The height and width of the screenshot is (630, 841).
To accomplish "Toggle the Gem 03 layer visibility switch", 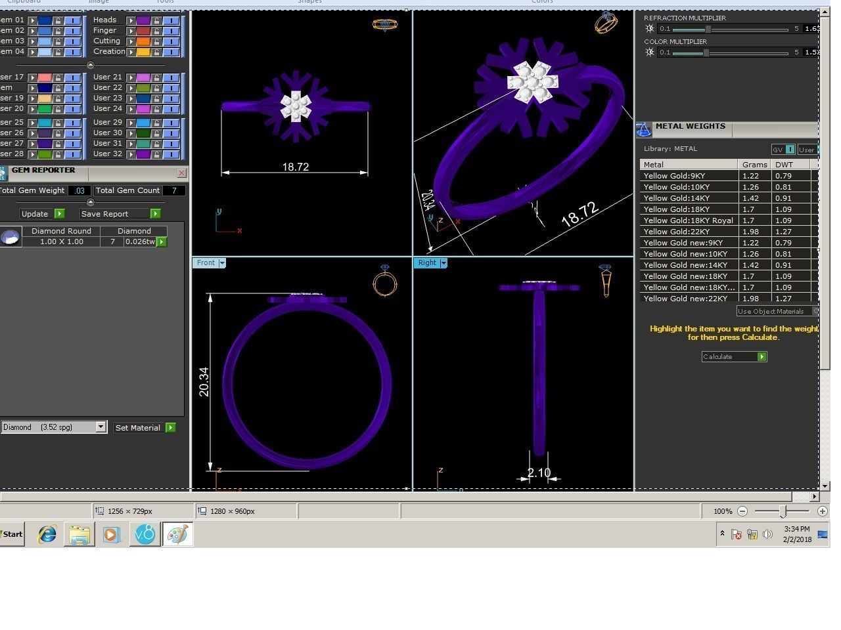I will point(73,41).
